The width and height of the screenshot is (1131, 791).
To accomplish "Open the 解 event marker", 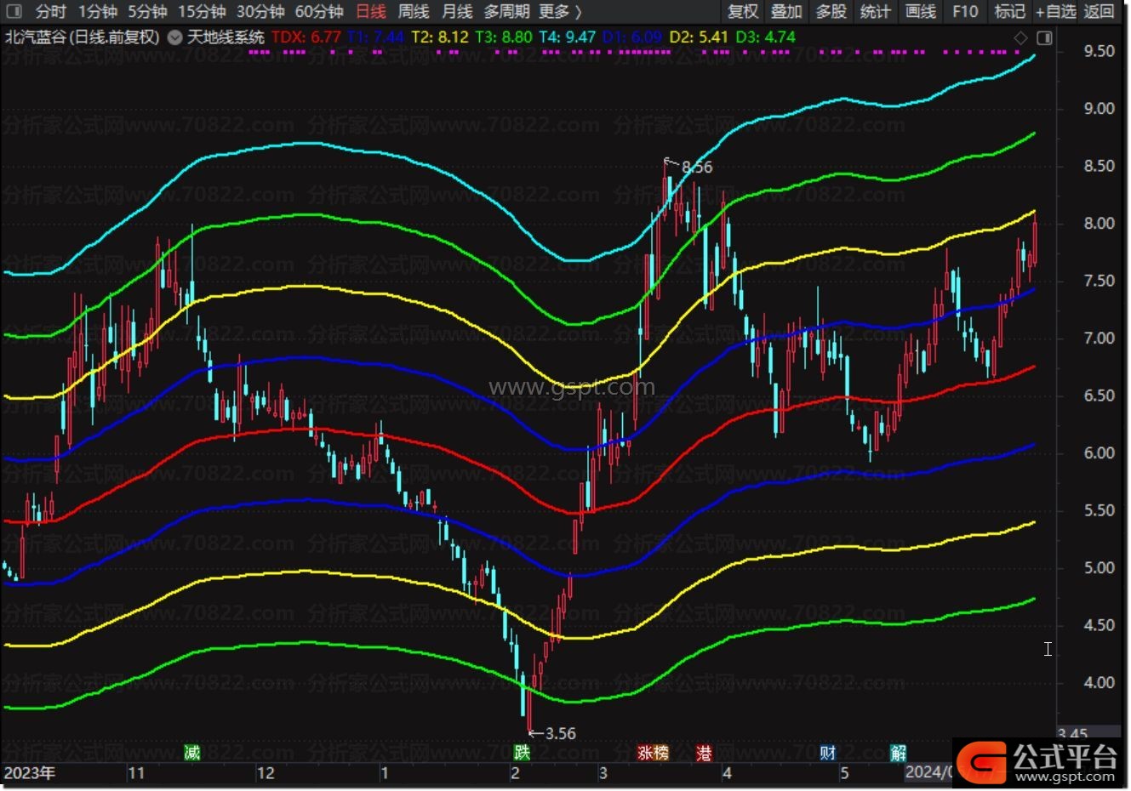I will (899, 753).
